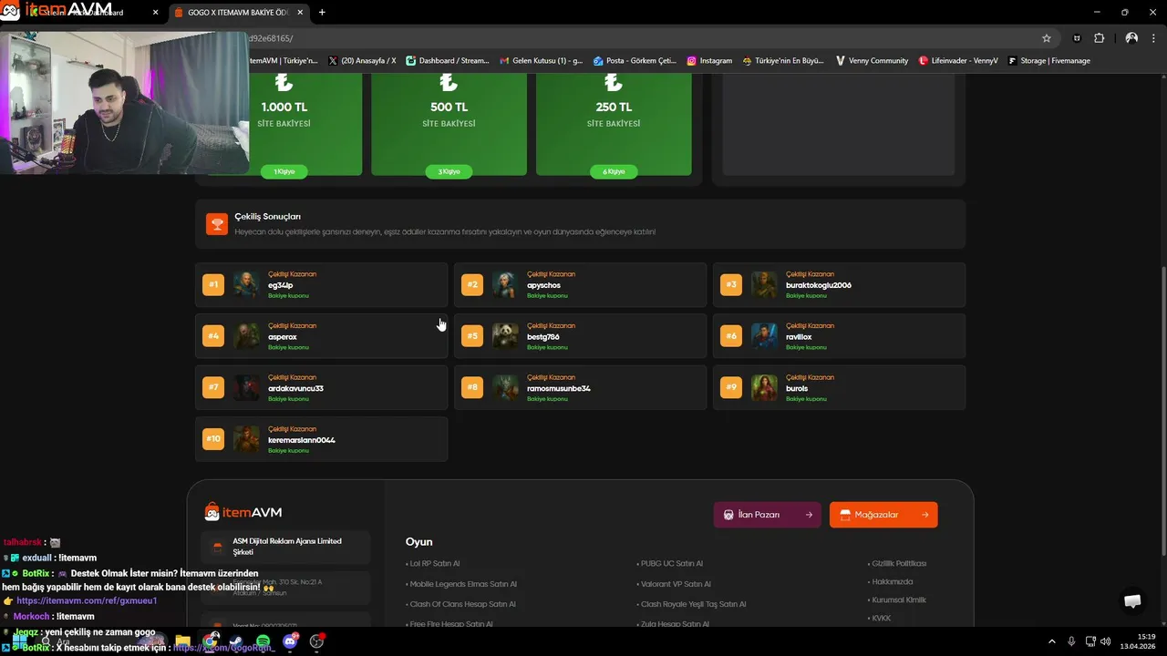Select the 250 TL site bakiyesi card
Screen dimensions: 1167x656
614,124
